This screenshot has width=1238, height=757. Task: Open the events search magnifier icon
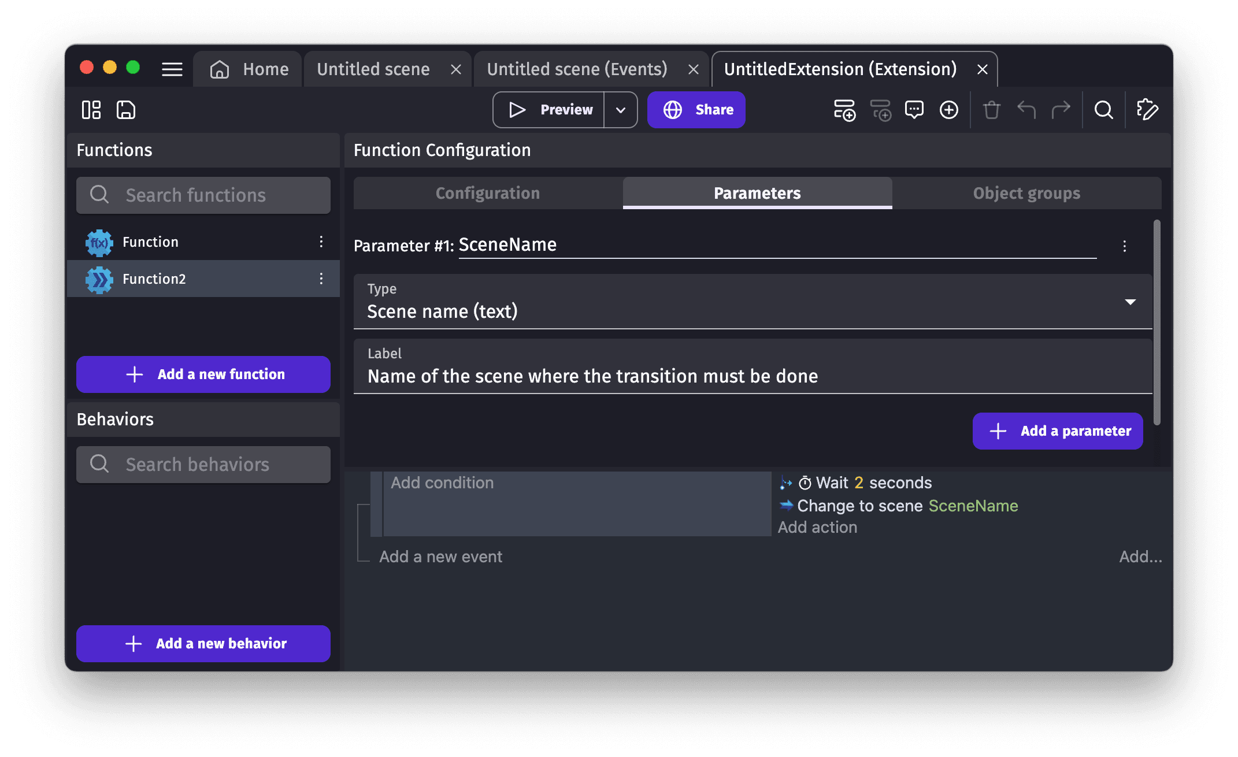click(x=1103, y=110)
